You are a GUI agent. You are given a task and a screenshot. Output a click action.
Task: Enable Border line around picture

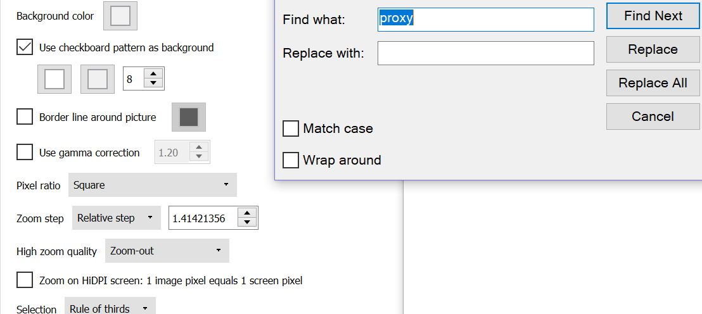pyautogui.click(x=25, y=117)
